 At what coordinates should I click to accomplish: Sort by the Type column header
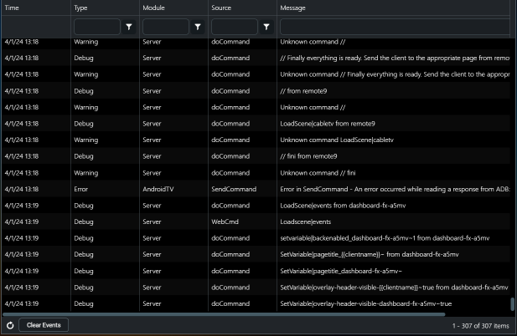coord(80,8)
